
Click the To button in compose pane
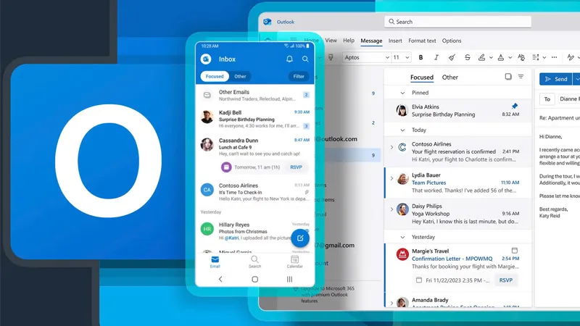click(547, 99)
